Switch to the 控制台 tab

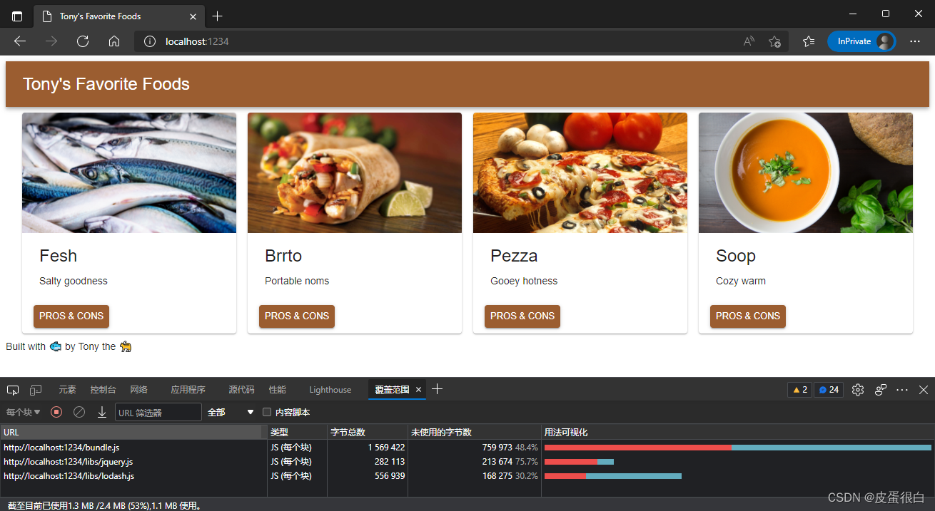pos(103,390)
